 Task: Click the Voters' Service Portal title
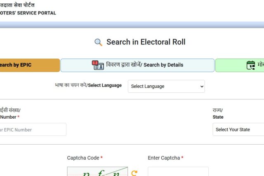click(28, 13)
